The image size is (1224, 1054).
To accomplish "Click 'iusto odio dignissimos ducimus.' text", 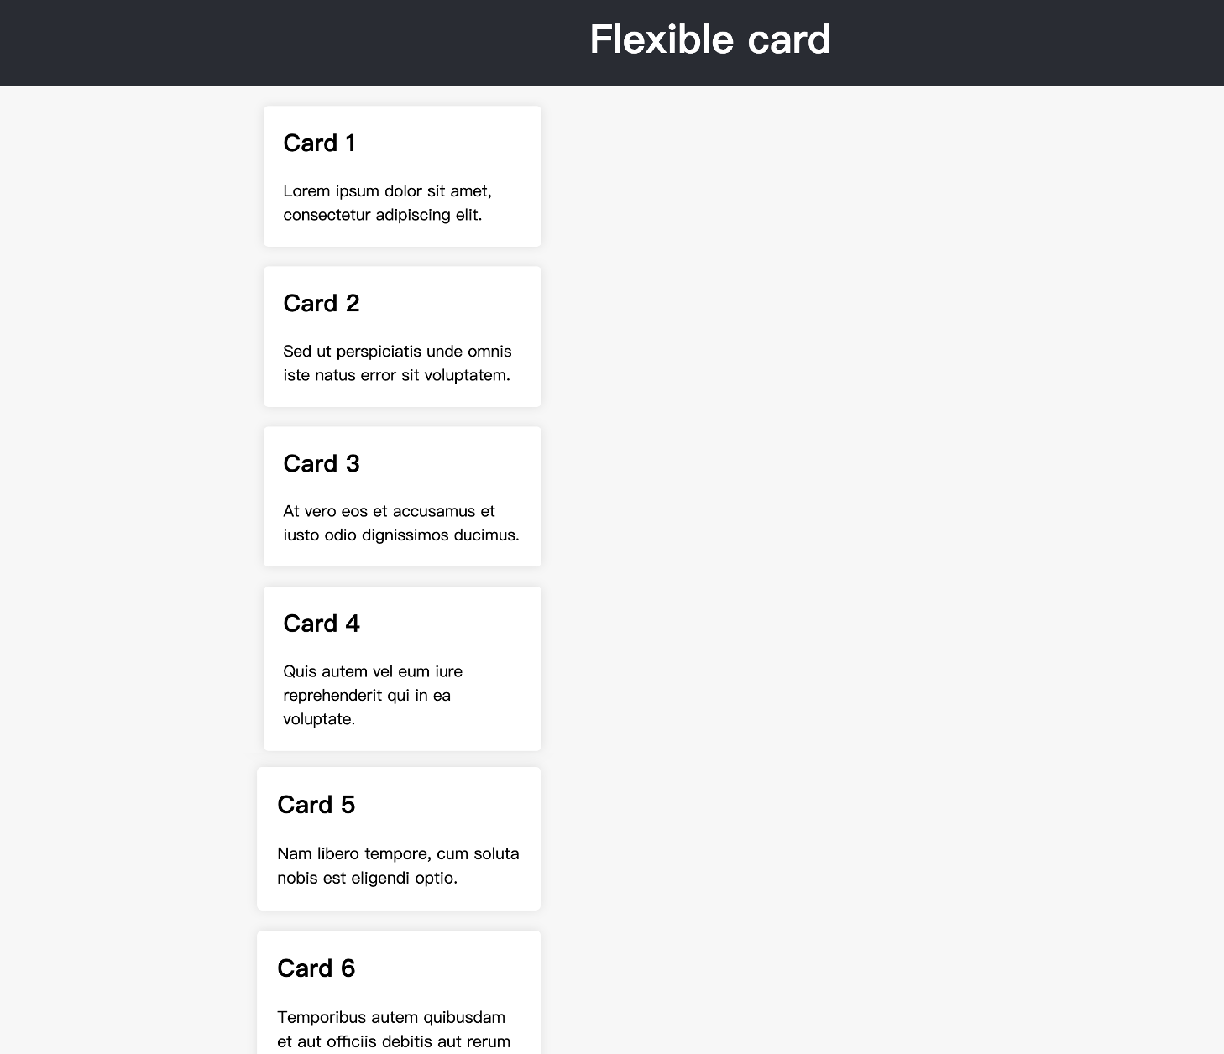I will (x=401, y=535).
